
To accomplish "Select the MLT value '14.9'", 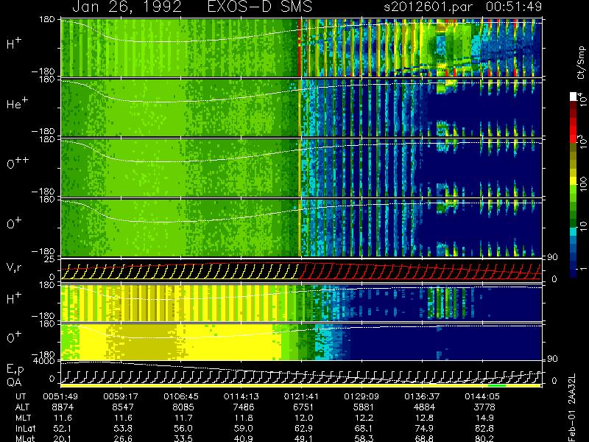I will [485, 418].
